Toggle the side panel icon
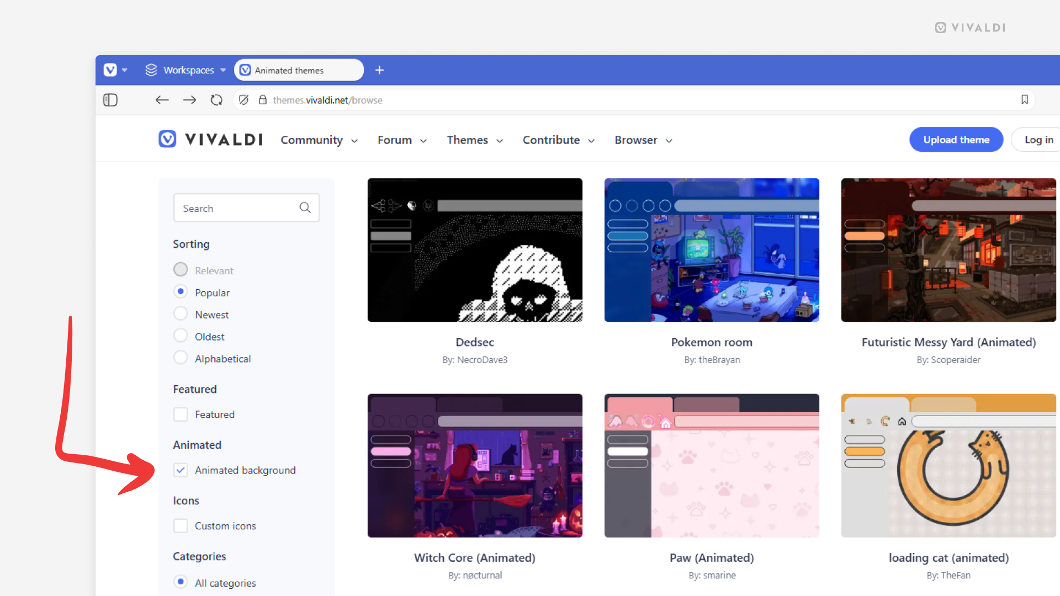The height and width of the screenshot is (596, 1060). (110, 100)
